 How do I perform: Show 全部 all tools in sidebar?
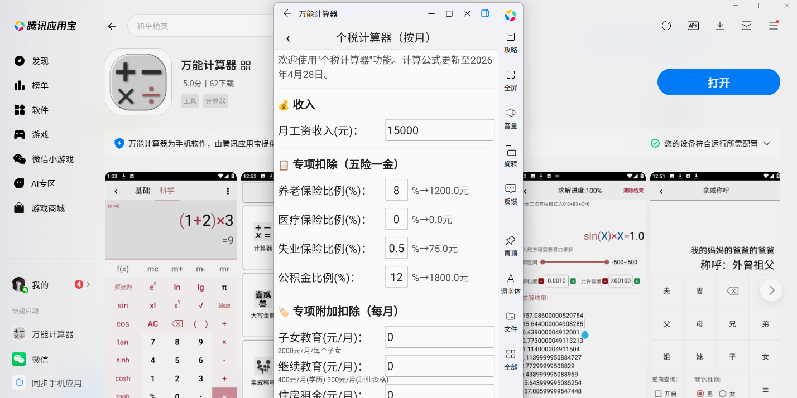(511, 360)
